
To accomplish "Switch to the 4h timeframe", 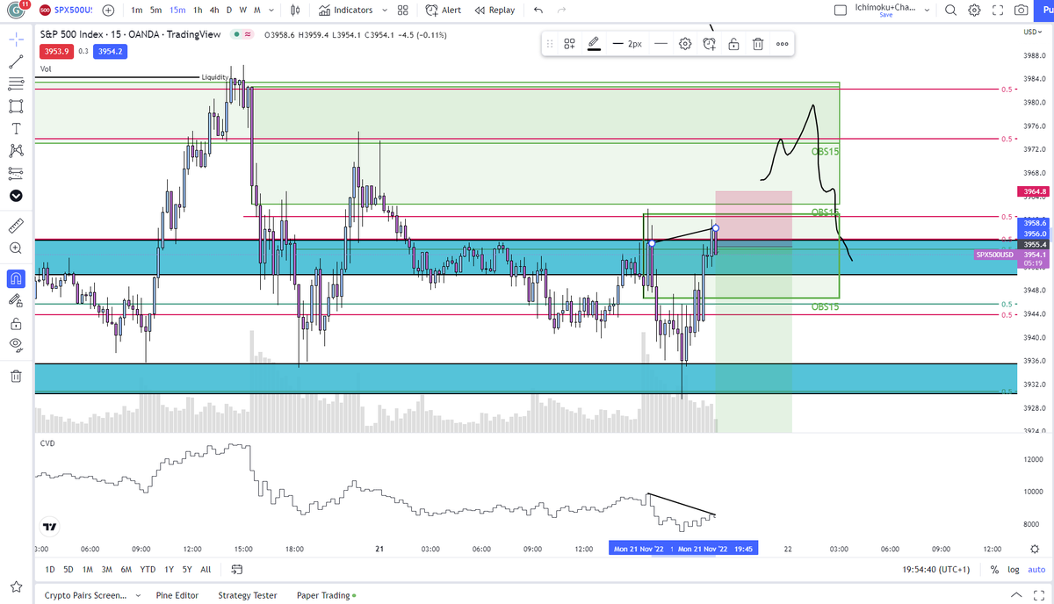I will click(214, 11).
